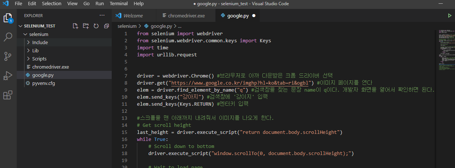Switch to the Welcome tab
The image size is (455, 168).
134,16
